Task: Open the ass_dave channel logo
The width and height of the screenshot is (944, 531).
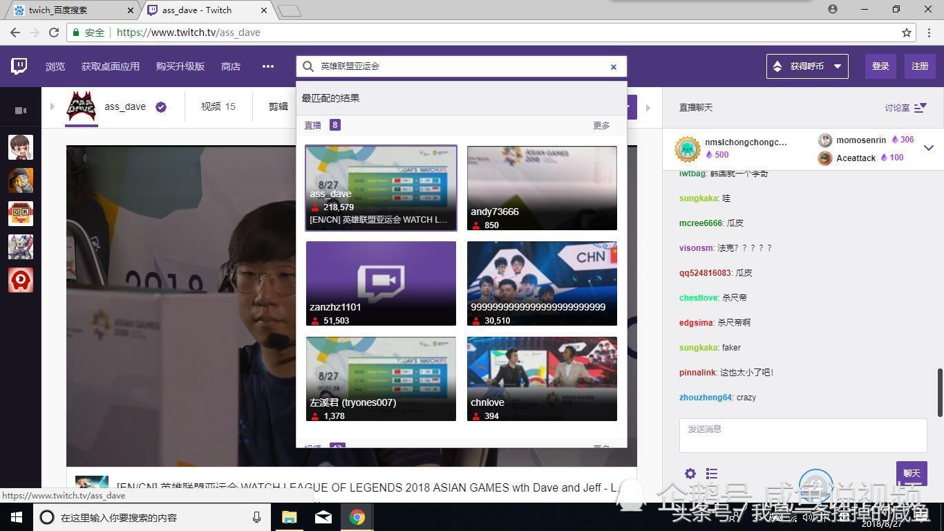Action: click(81, 106)
